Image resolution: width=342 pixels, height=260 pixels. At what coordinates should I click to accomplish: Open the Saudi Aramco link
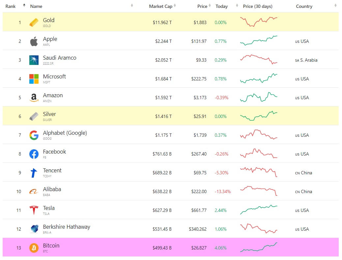(x=60, y=58)
